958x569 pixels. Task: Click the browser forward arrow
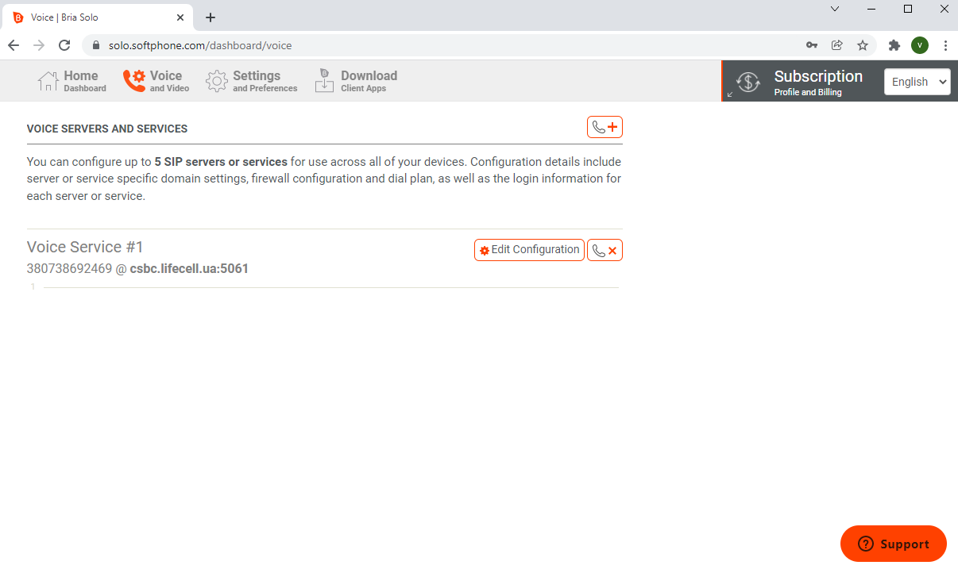click(39, 45)
